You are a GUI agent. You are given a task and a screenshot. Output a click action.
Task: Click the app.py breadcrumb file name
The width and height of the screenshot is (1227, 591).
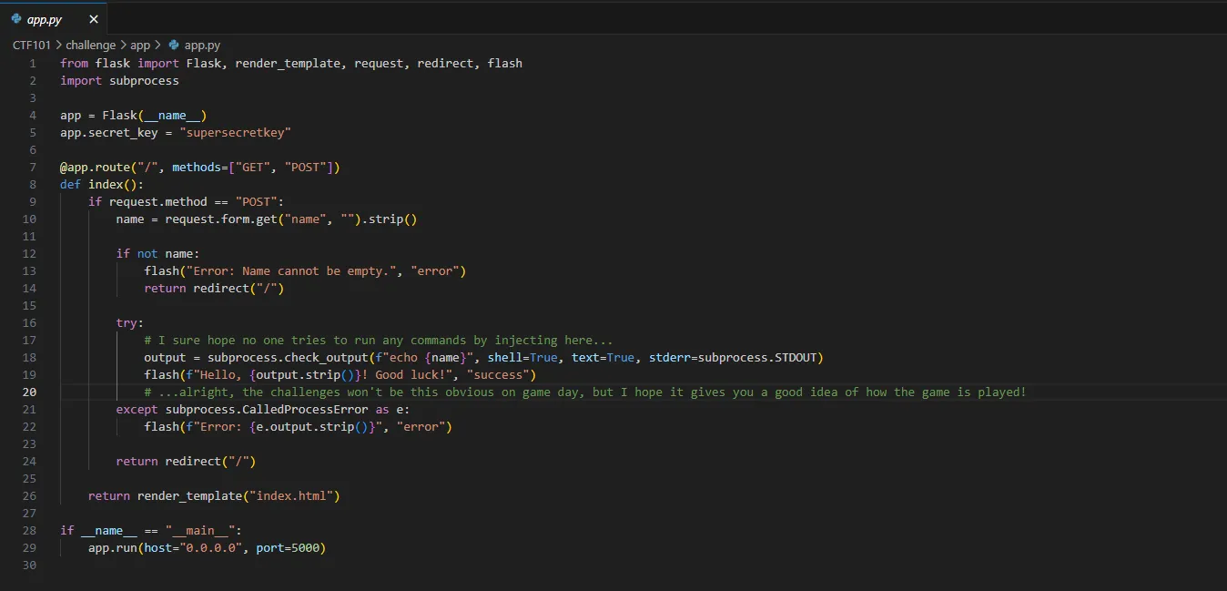(202, 45)
